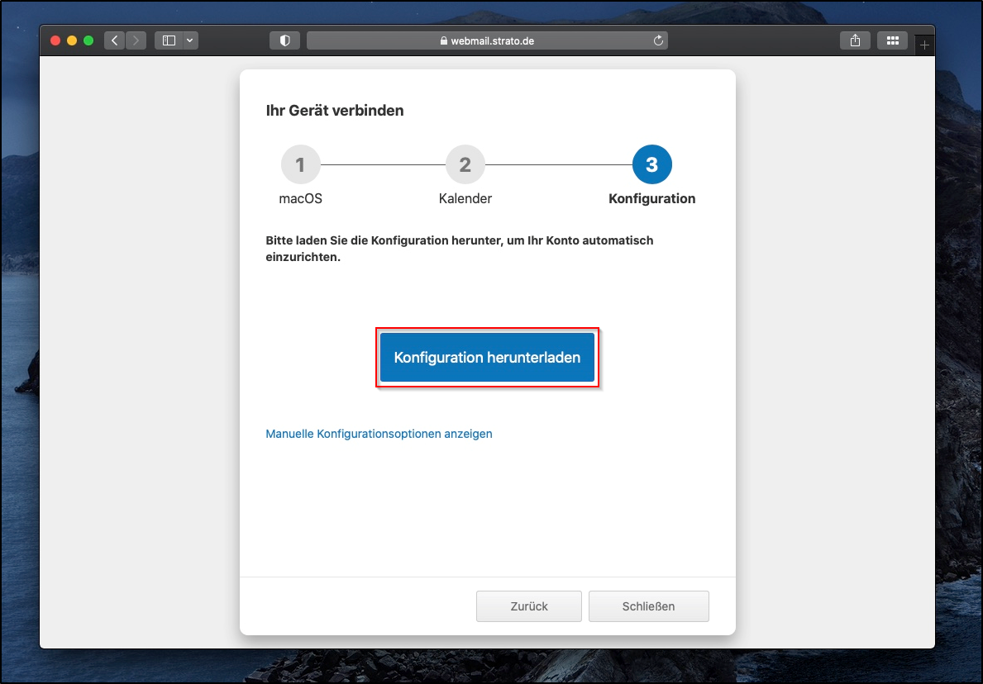Viewport: 983px width, 684px height.
Task: Show the Safari sidebar
Action: click(169, 40)
